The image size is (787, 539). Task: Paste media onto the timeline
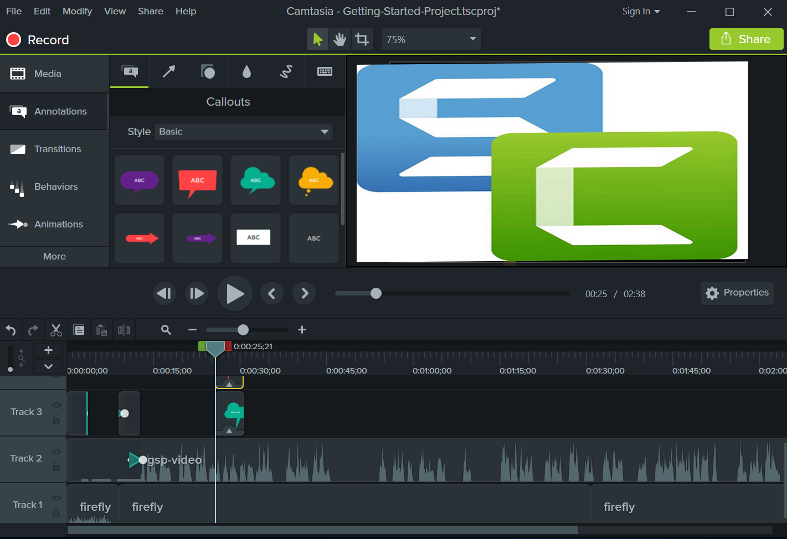(x=101, y=330)
